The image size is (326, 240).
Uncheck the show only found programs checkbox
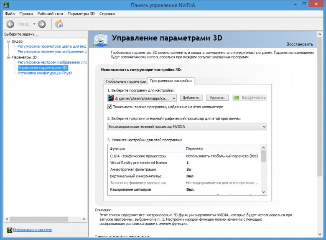[110, 107]
